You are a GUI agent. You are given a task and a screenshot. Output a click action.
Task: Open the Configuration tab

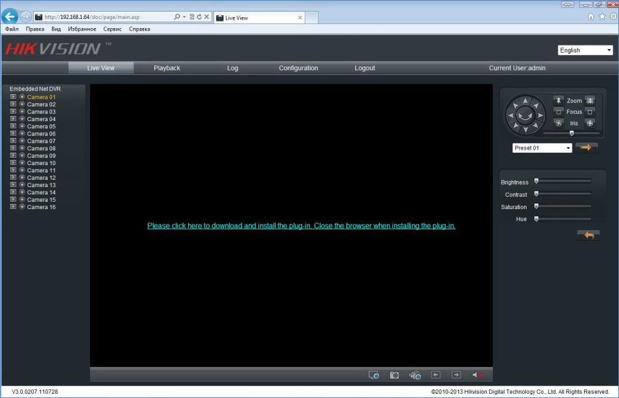pos(298,68)
